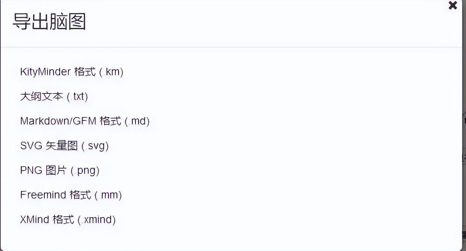Click the .png image entry
This screenshot has width=466, height=251.
click(x=60, y=171)
